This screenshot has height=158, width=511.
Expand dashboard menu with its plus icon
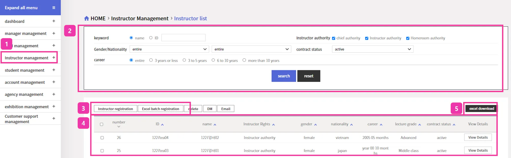[x=54, y=21]
